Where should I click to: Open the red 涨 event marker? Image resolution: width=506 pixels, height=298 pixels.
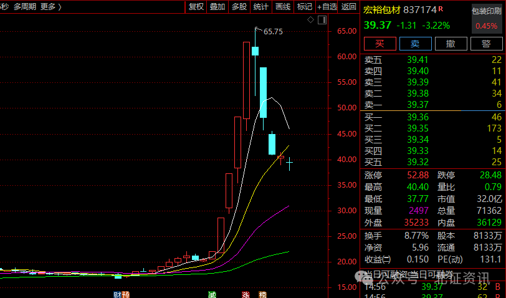[246, 295]
